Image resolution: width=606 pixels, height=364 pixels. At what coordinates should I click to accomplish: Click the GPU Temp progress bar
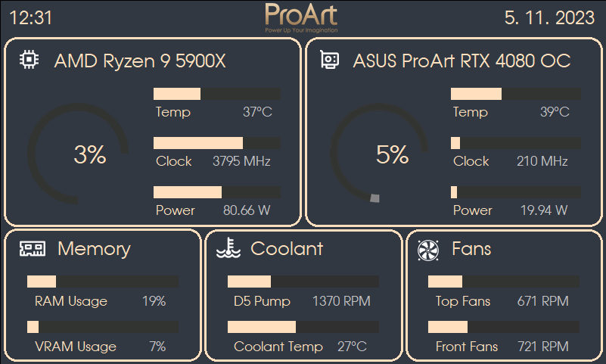click(516, 94)
